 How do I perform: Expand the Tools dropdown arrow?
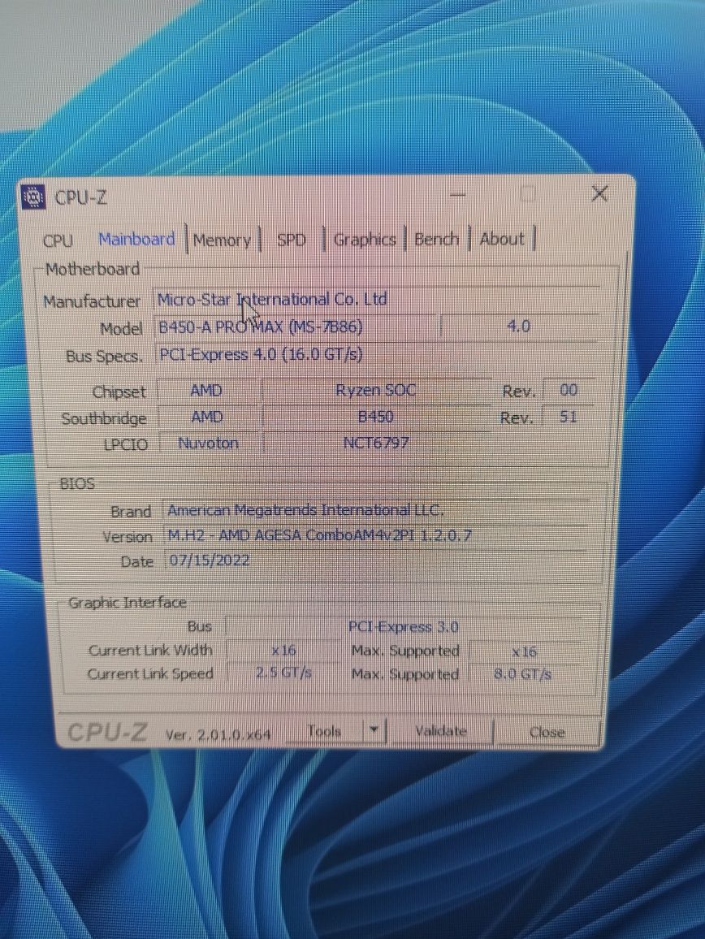[x=374, y=731]
